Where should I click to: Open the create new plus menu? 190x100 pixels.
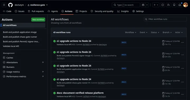point(156,5)
